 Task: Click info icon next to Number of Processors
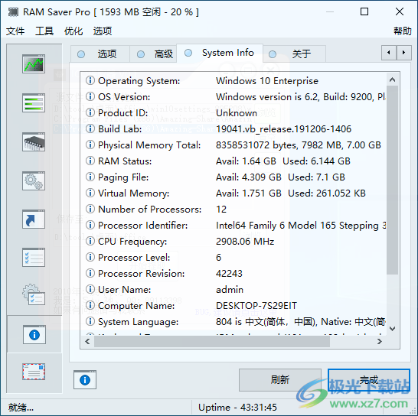(x=90, y=209)
